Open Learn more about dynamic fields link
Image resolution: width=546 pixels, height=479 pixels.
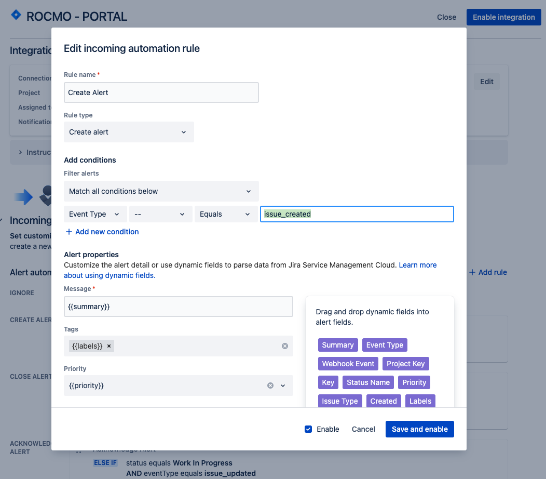[417, 265]
